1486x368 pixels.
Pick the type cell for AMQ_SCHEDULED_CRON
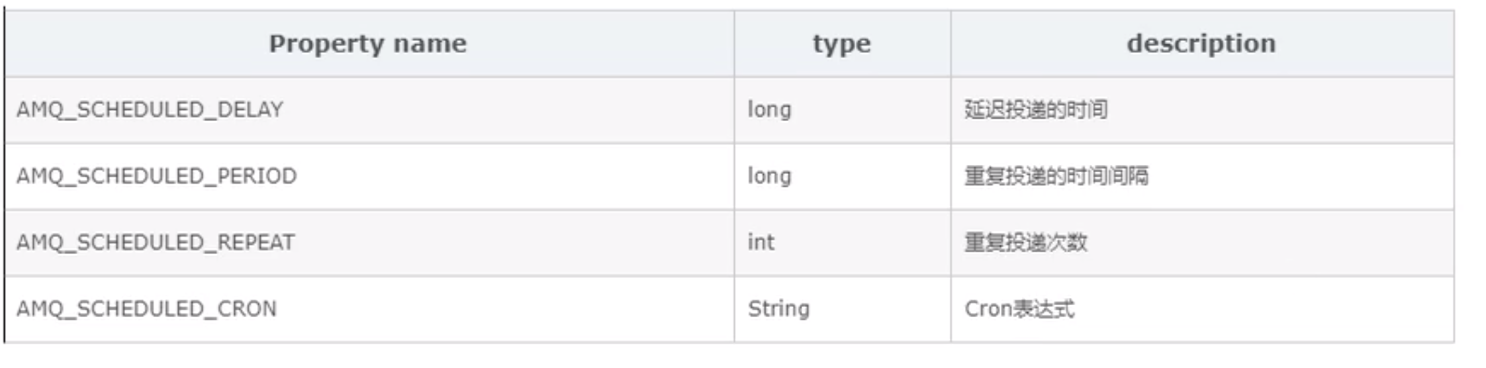pos(842,308)
